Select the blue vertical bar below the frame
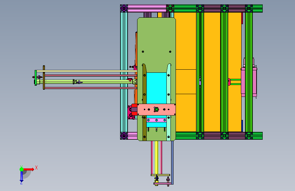This screenshot has width=295, height=191. click(172, 162)
